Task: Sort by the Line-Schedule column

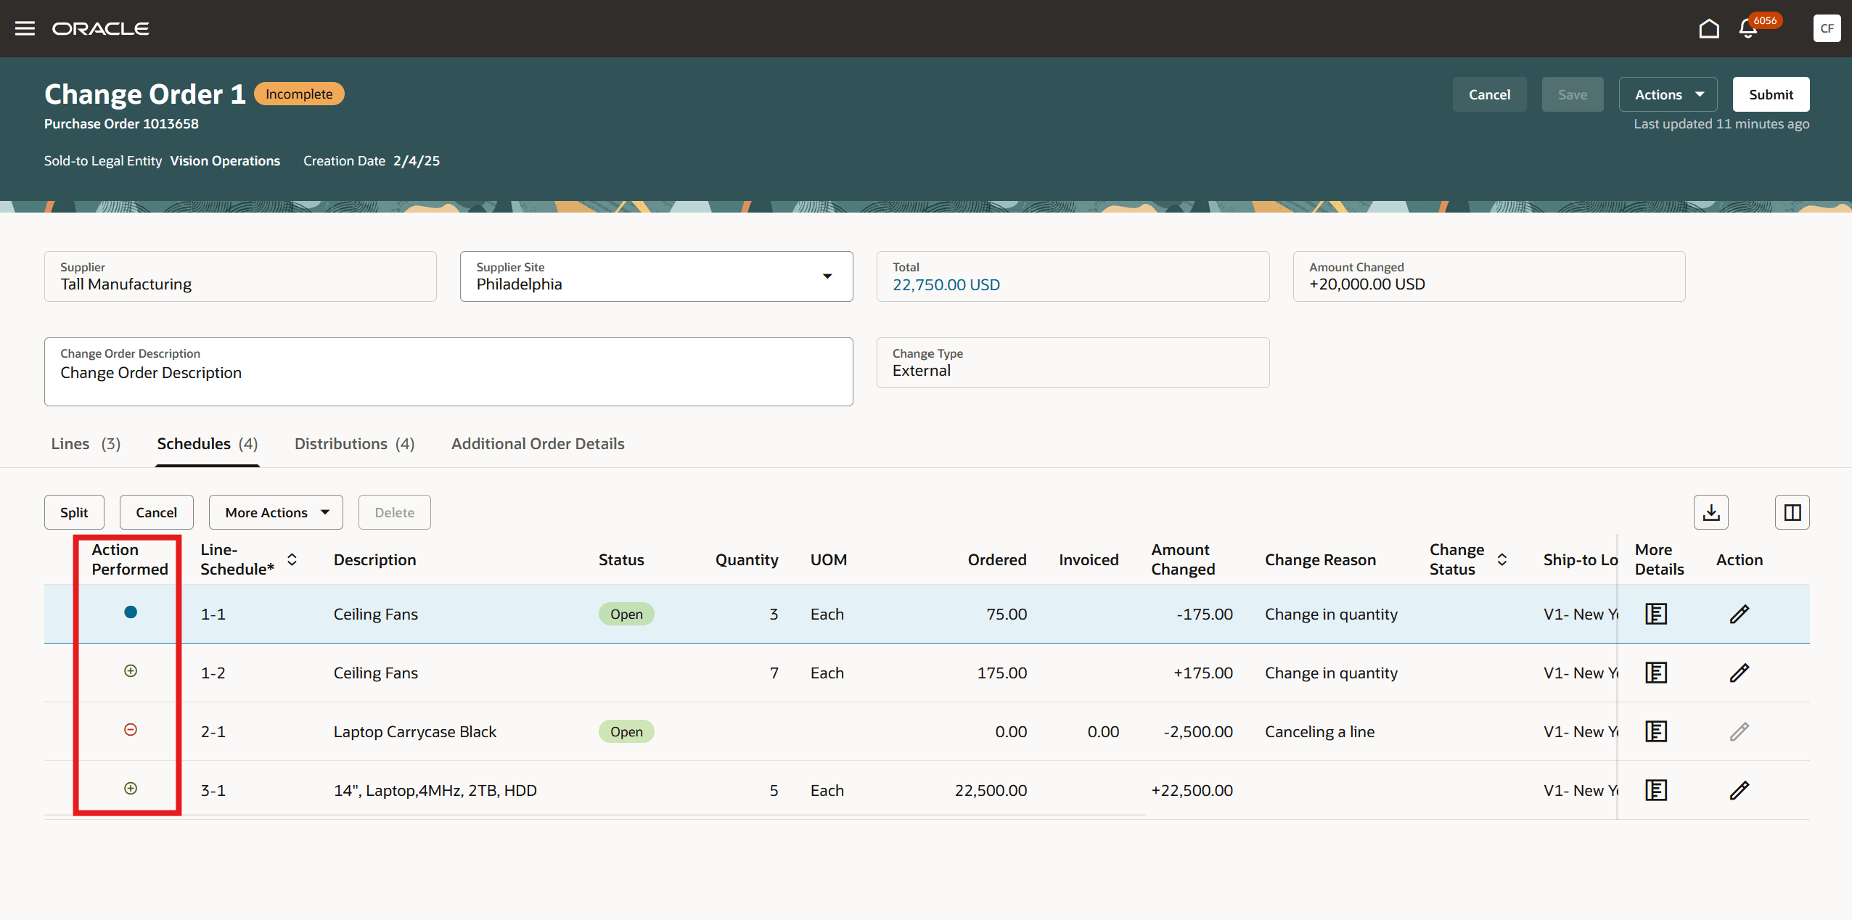Action: (x=292, y=559)
